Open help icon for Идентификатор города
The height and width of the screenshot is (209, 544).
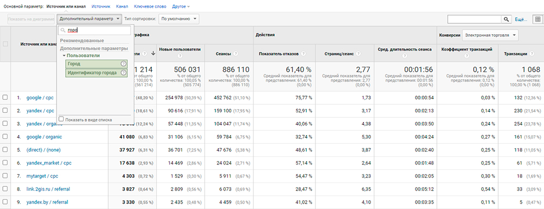click(x=123, y=73)
